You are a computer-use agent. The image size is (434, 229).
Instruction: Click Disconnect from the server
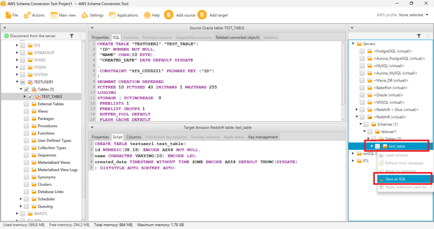(x=32, y=36)
